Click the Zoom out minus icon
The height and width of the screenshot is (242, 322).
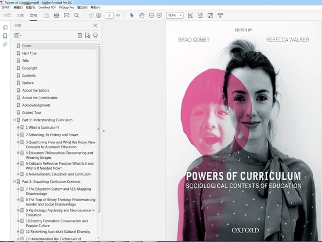point(151,16)
